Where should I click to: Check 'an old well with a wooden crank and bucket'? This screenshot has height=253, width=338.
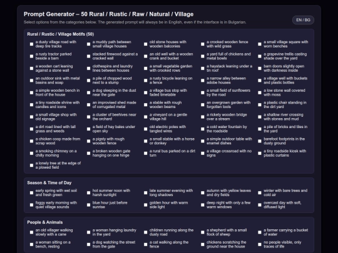tap(146, 56)
